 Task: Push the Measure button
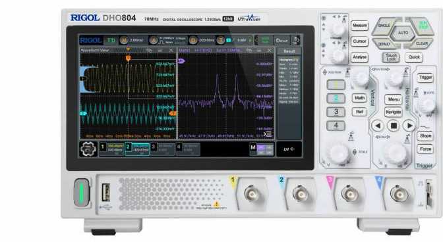coord(359,26)
